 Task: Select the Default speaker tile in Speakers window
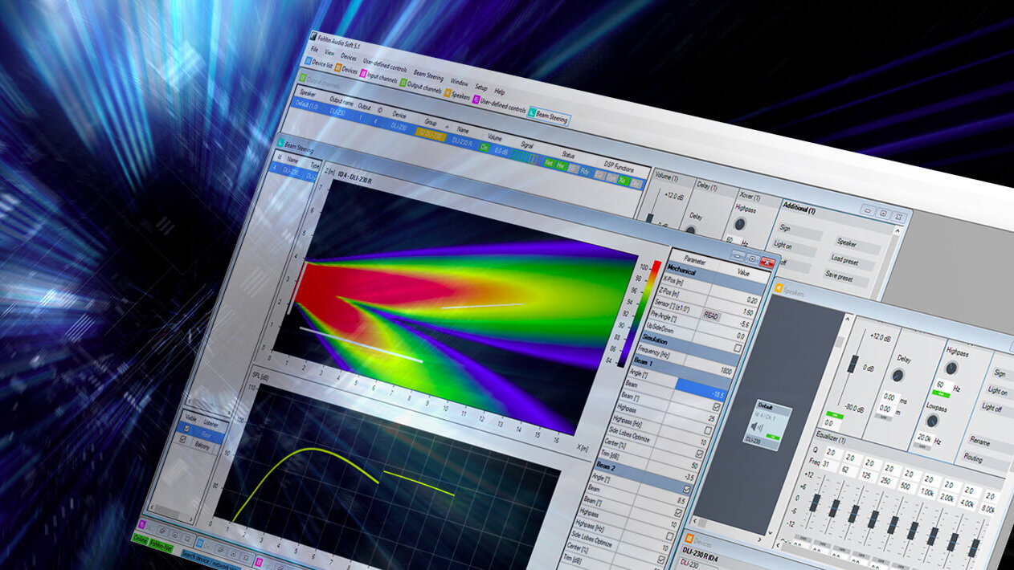tap(767, 425)
